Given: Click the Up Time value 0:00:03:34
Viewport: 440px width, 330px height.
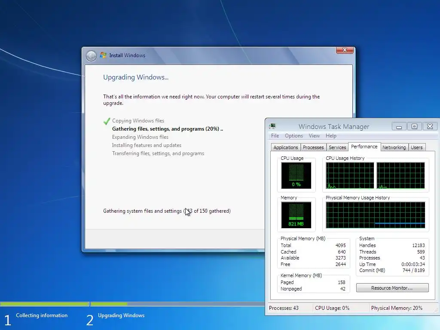Looking at the screenshot, I should 413,264.
